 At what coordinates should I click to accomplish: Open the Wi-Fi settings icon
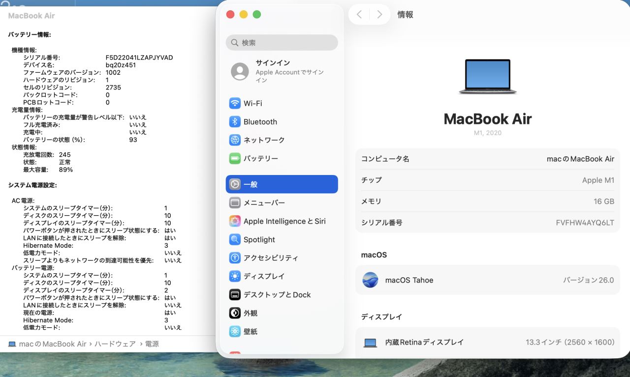[235, 103]
